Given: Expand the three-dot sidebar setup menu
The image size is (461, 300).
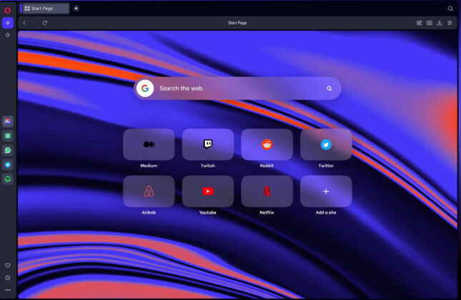Looking at the screenshot, I should pos(8,290).
